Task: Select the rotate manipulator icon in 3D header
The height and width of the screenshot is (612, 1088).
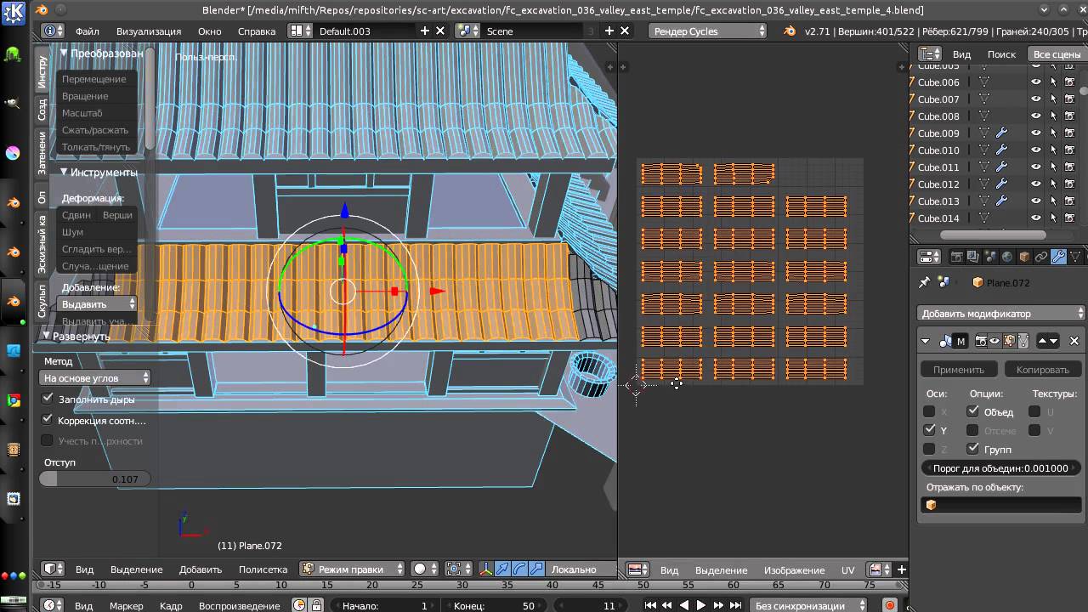Action: point(518,569)
